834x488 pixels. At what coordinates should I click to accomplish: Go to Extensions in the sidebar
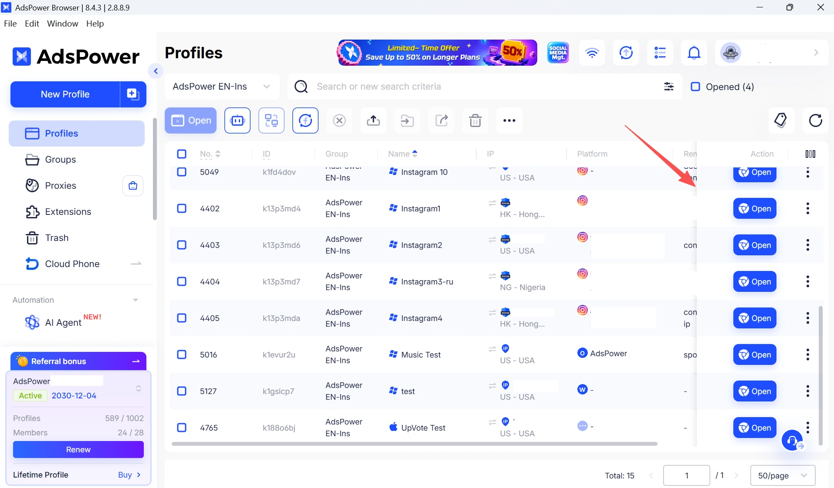pos(77,212)
